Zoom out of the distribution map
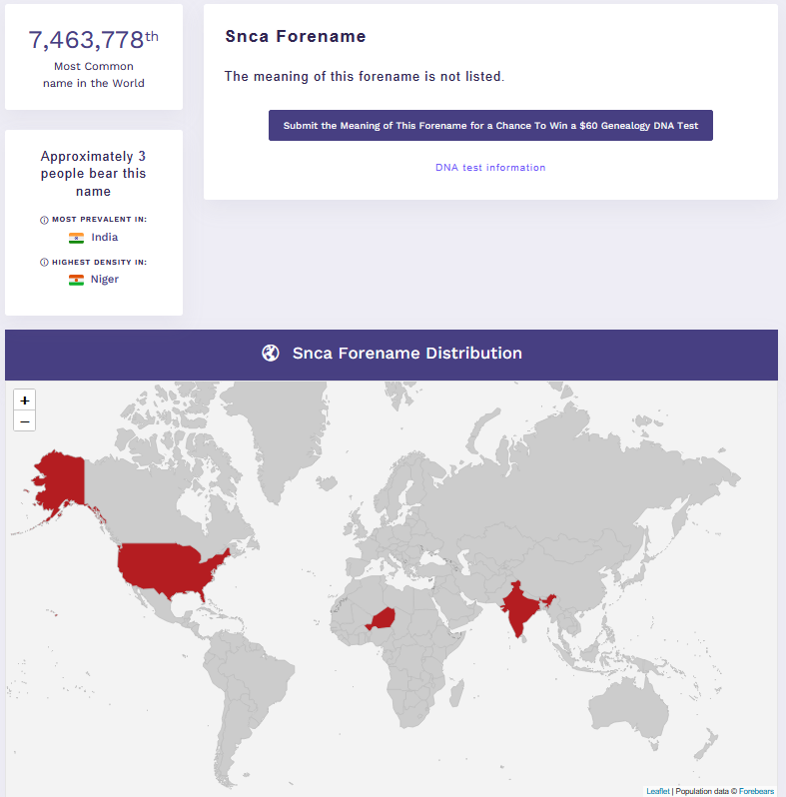 pyautogui.click(x=25, y=421)
